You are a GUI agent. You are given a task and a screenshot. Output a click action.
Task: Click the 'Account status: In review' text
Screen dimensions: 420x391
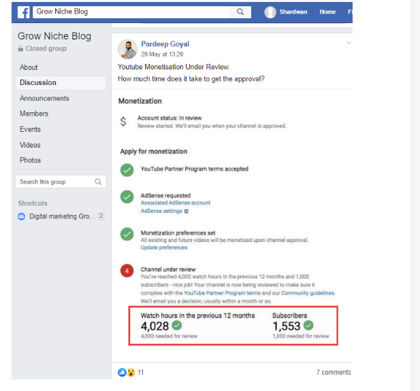(x=169, y=118)
